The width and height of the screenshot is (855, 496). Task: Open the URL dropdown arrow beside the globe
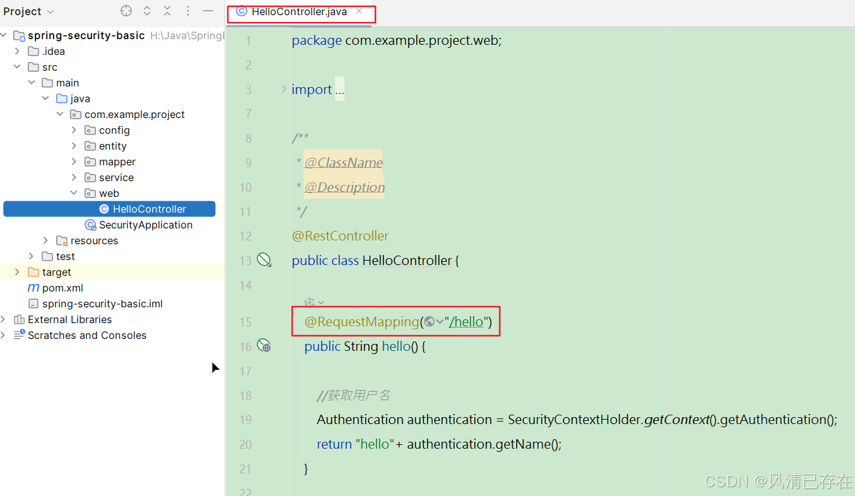pos(440,322)
